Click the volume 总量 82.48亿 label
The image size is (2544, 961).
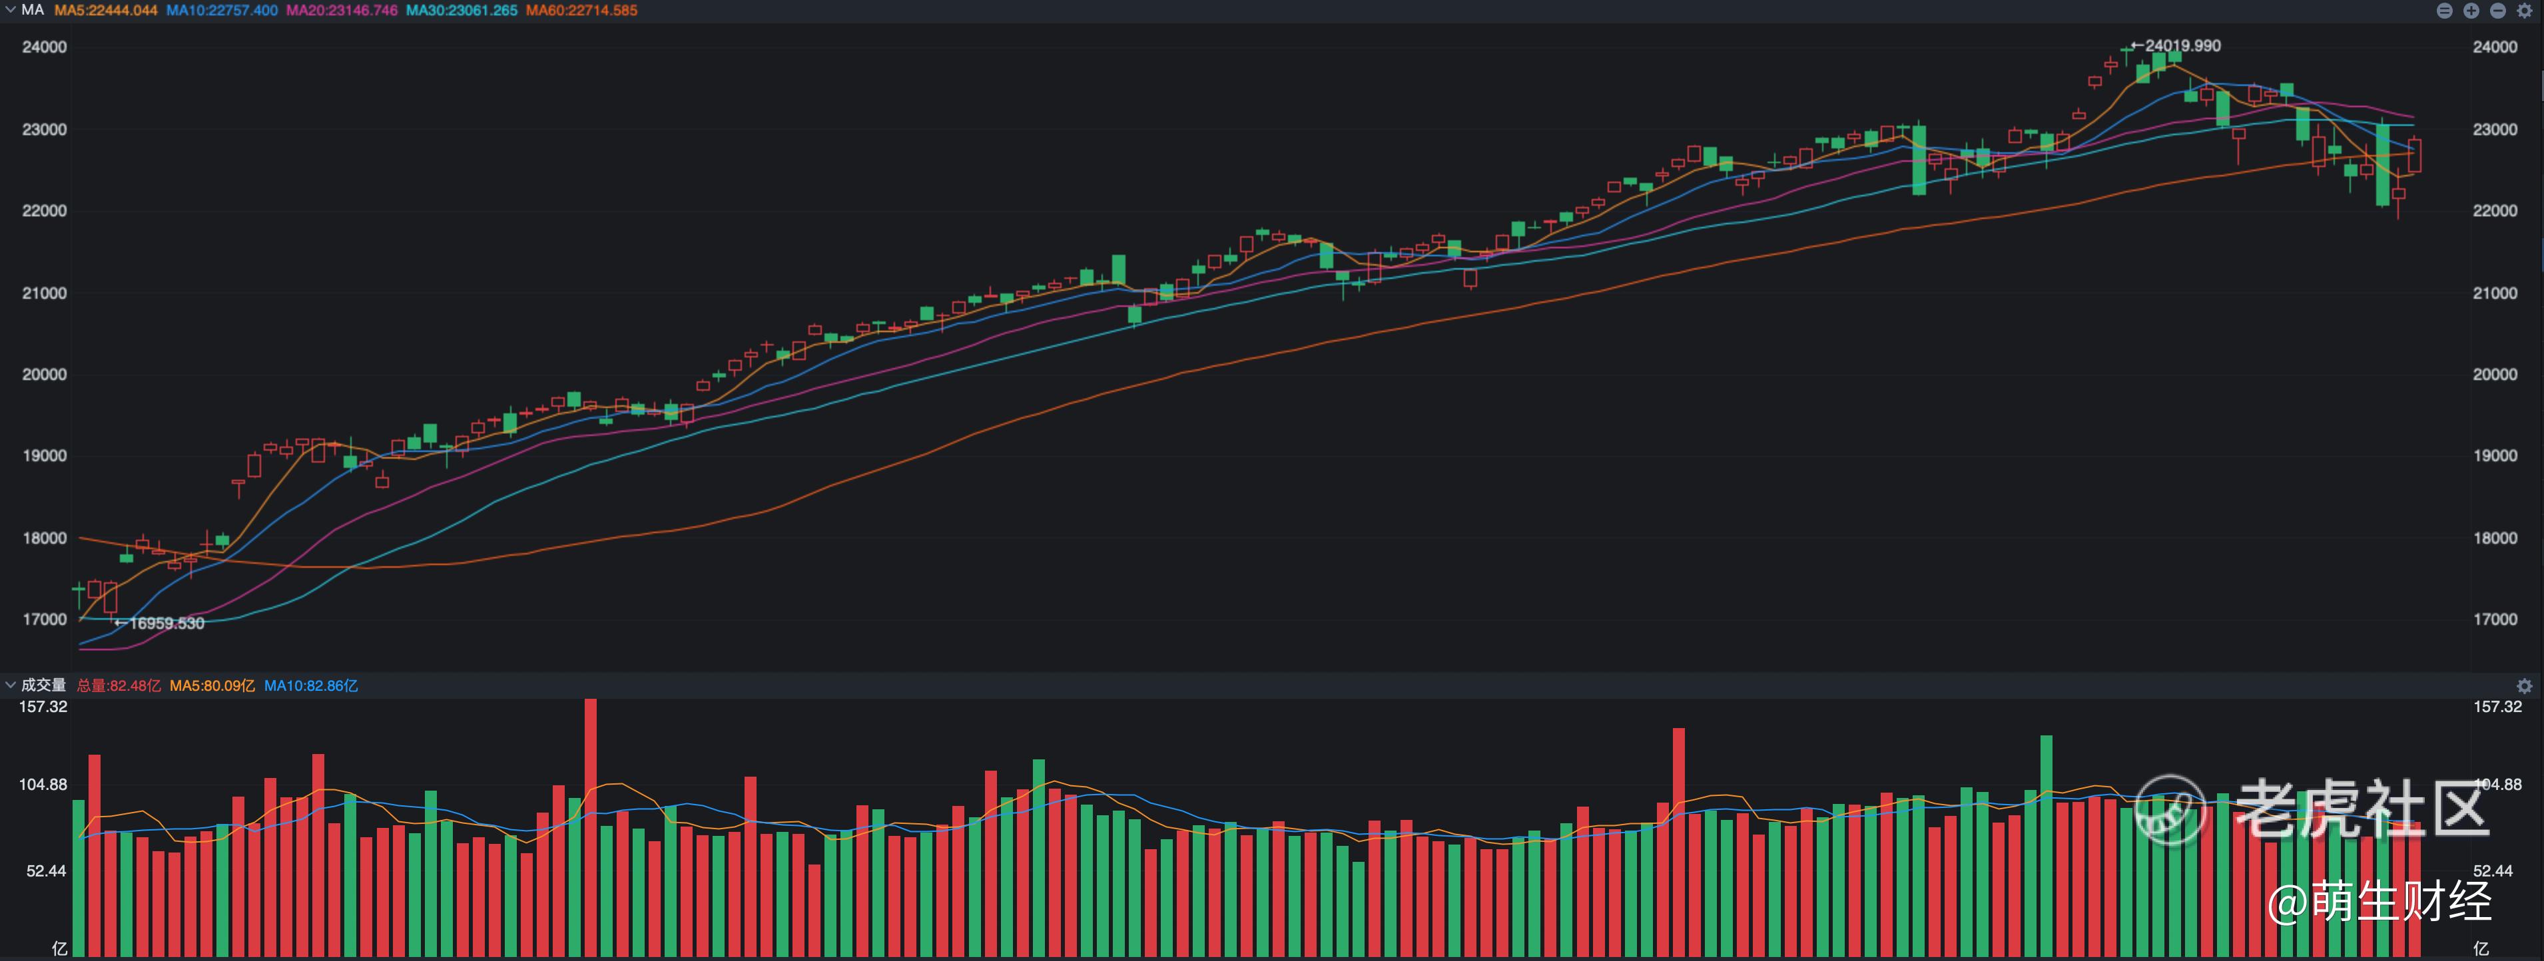point(119,685)
